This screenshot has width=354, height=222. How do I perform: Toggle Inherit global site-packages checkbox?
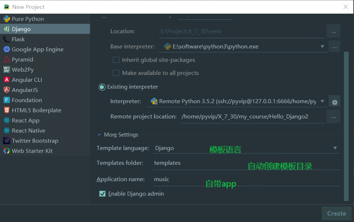[116, 60]
